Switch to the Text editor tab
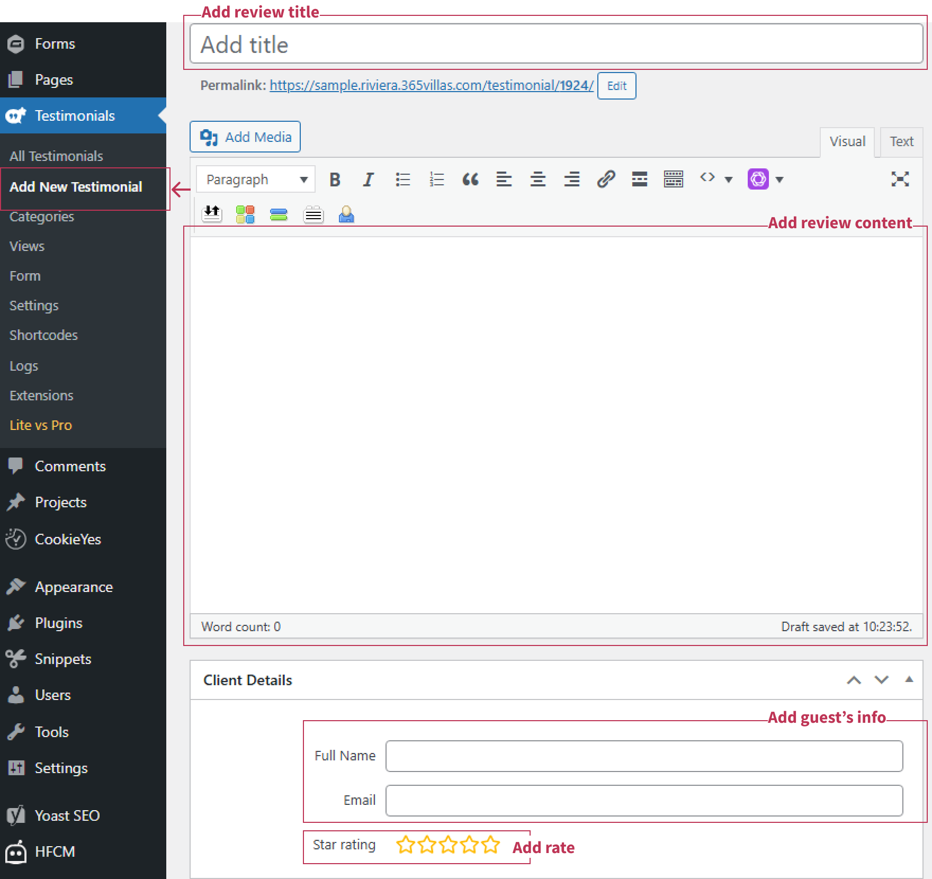932x879 pixels. point(901,141)
